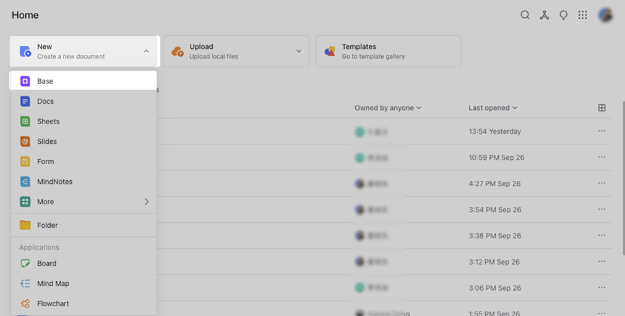Expand the Upload dropdown arrow
This screenshot has height=316, width=625.
tap(299, 51)
